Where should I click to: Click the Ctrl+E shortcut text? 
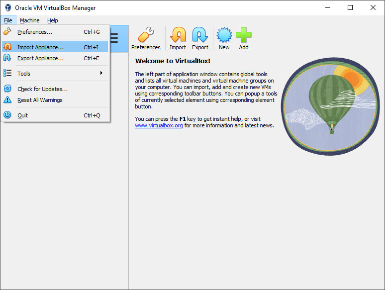(92, 58)
